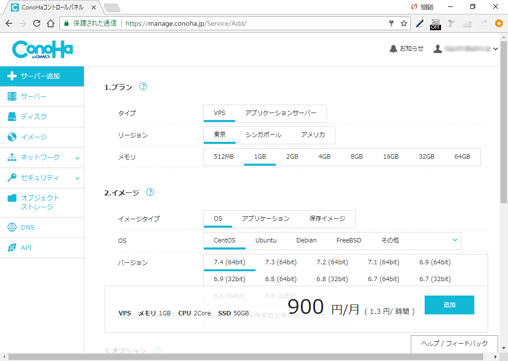Click the object storage folder icon

(x=12, y=198)
